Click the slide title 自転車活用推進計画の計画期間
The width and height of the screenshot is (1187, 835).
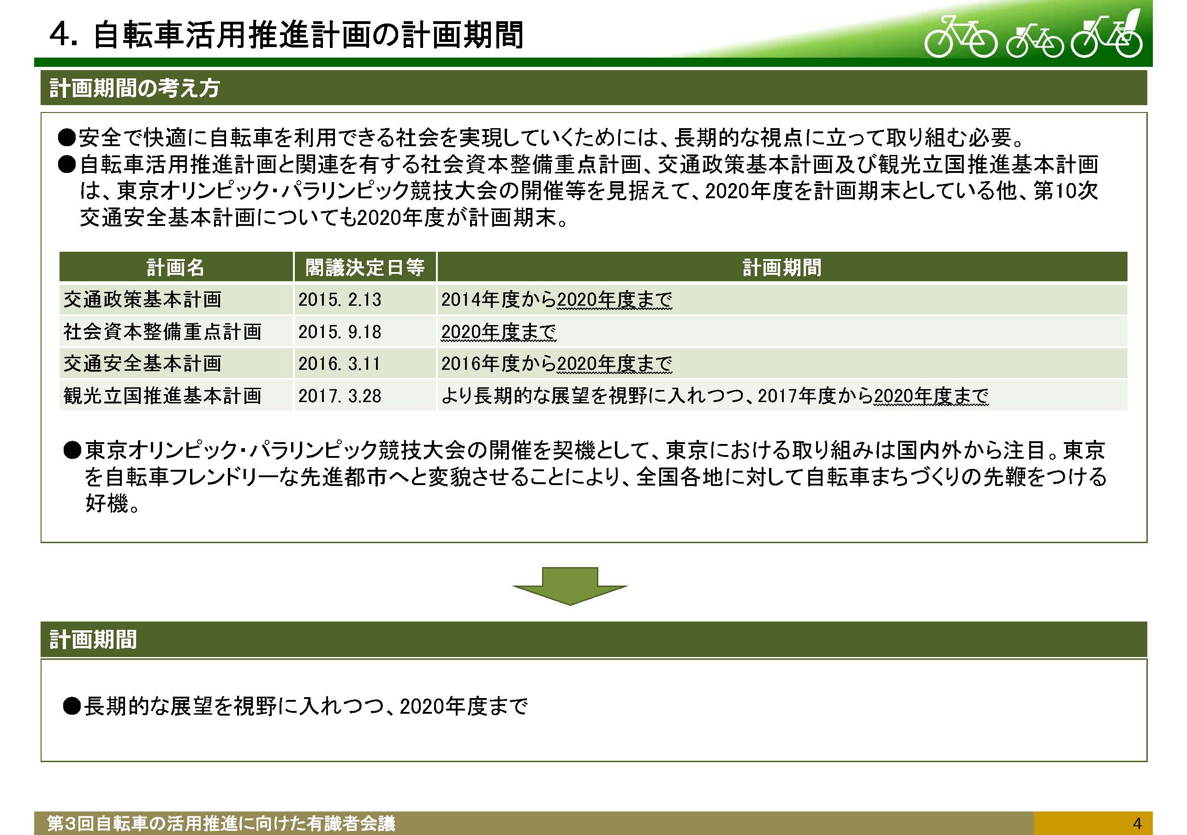click(286, 35)
